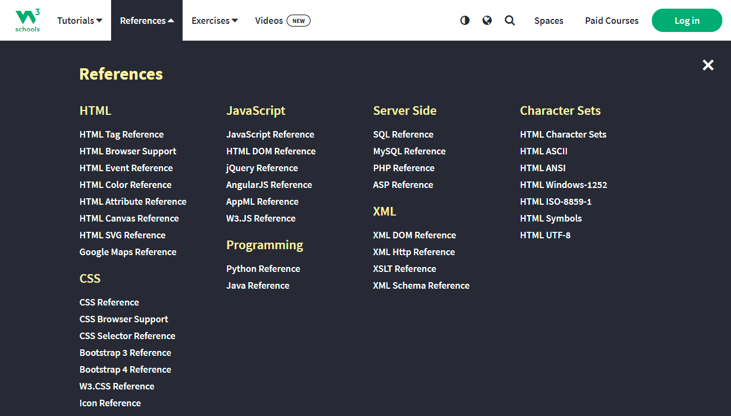This screenshot has width=731, height=416.
Task: Open AppML Reference
Action: click(262, 201)
